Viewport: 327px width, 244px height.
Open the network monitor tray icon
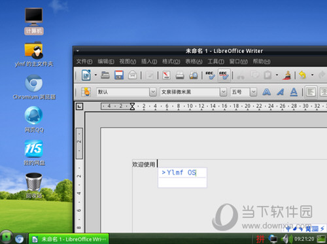point(273,239)
